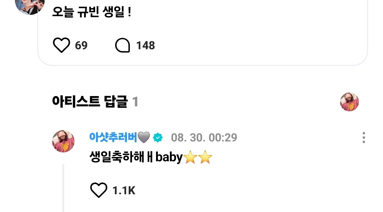The width and height of the screenshot is (383, 212).
Task: Click the 아샷추러버 username link
Action: [113, 137]
